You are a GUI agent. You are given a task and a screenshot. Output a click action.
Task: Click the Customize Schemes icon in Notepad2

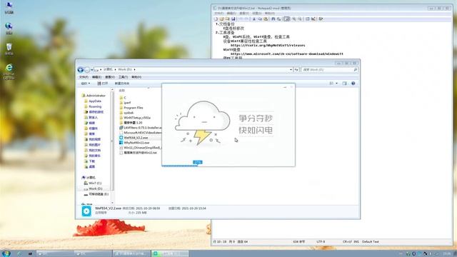pos(313,19)
